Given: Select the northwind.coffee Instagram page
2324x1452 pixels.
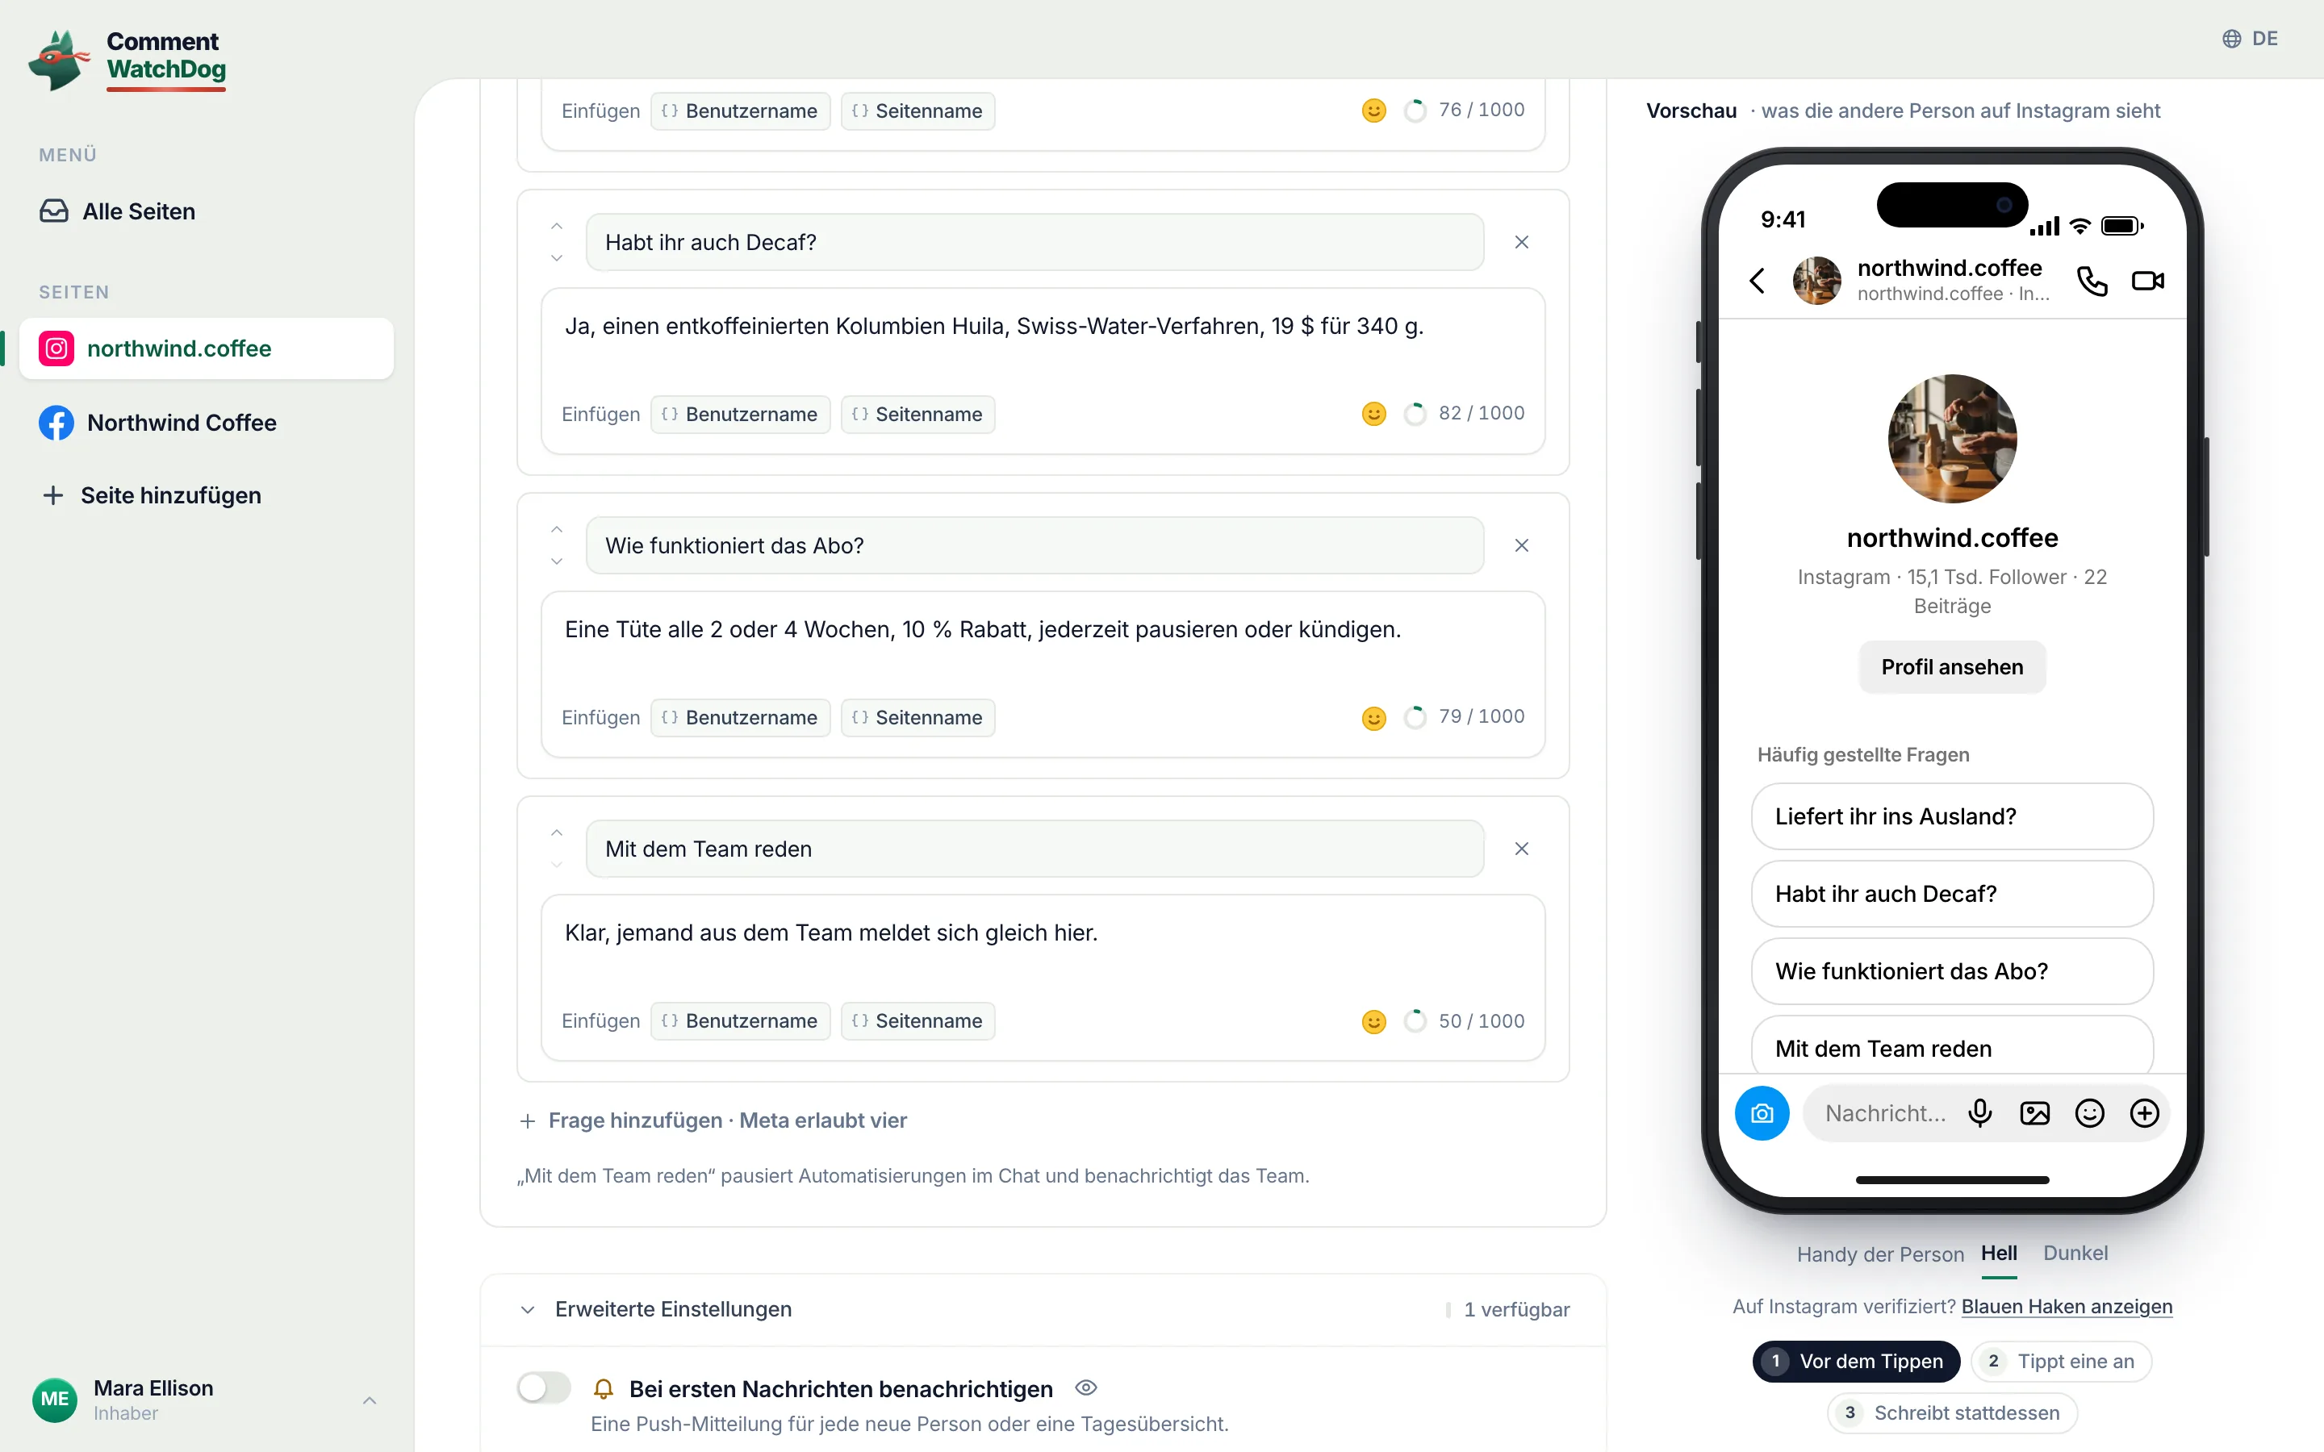Looking at the screenshot, I should [x=207, y=348].
